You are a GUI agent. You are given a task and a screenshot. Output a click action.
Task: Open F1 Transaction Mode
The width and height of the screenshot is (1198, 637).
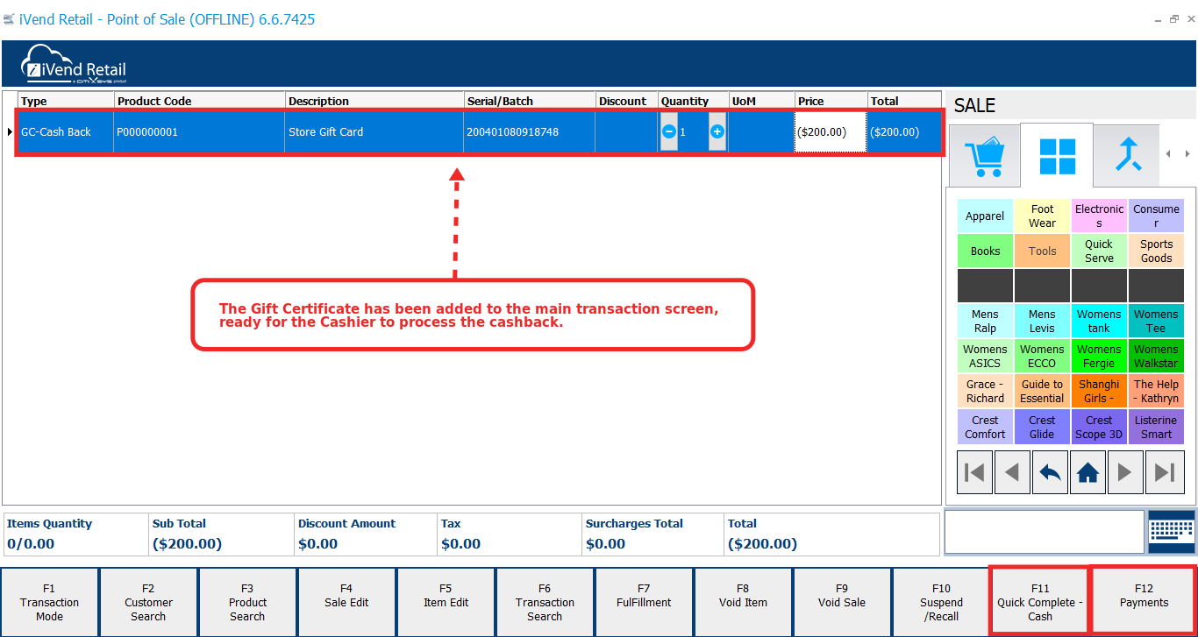point(49,602)
